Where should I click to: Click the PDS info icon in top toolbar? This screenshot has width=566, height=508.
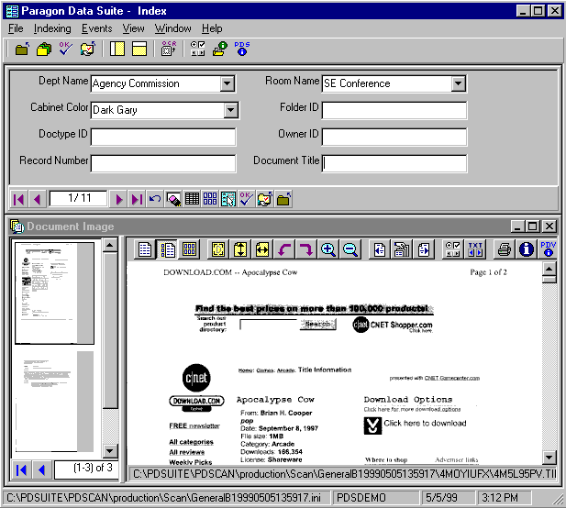coord(242,49)
